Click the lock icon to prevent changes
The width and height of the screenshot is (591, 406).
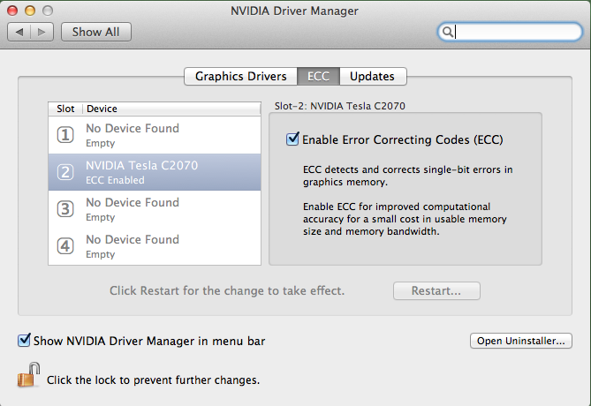coord(27,379)
